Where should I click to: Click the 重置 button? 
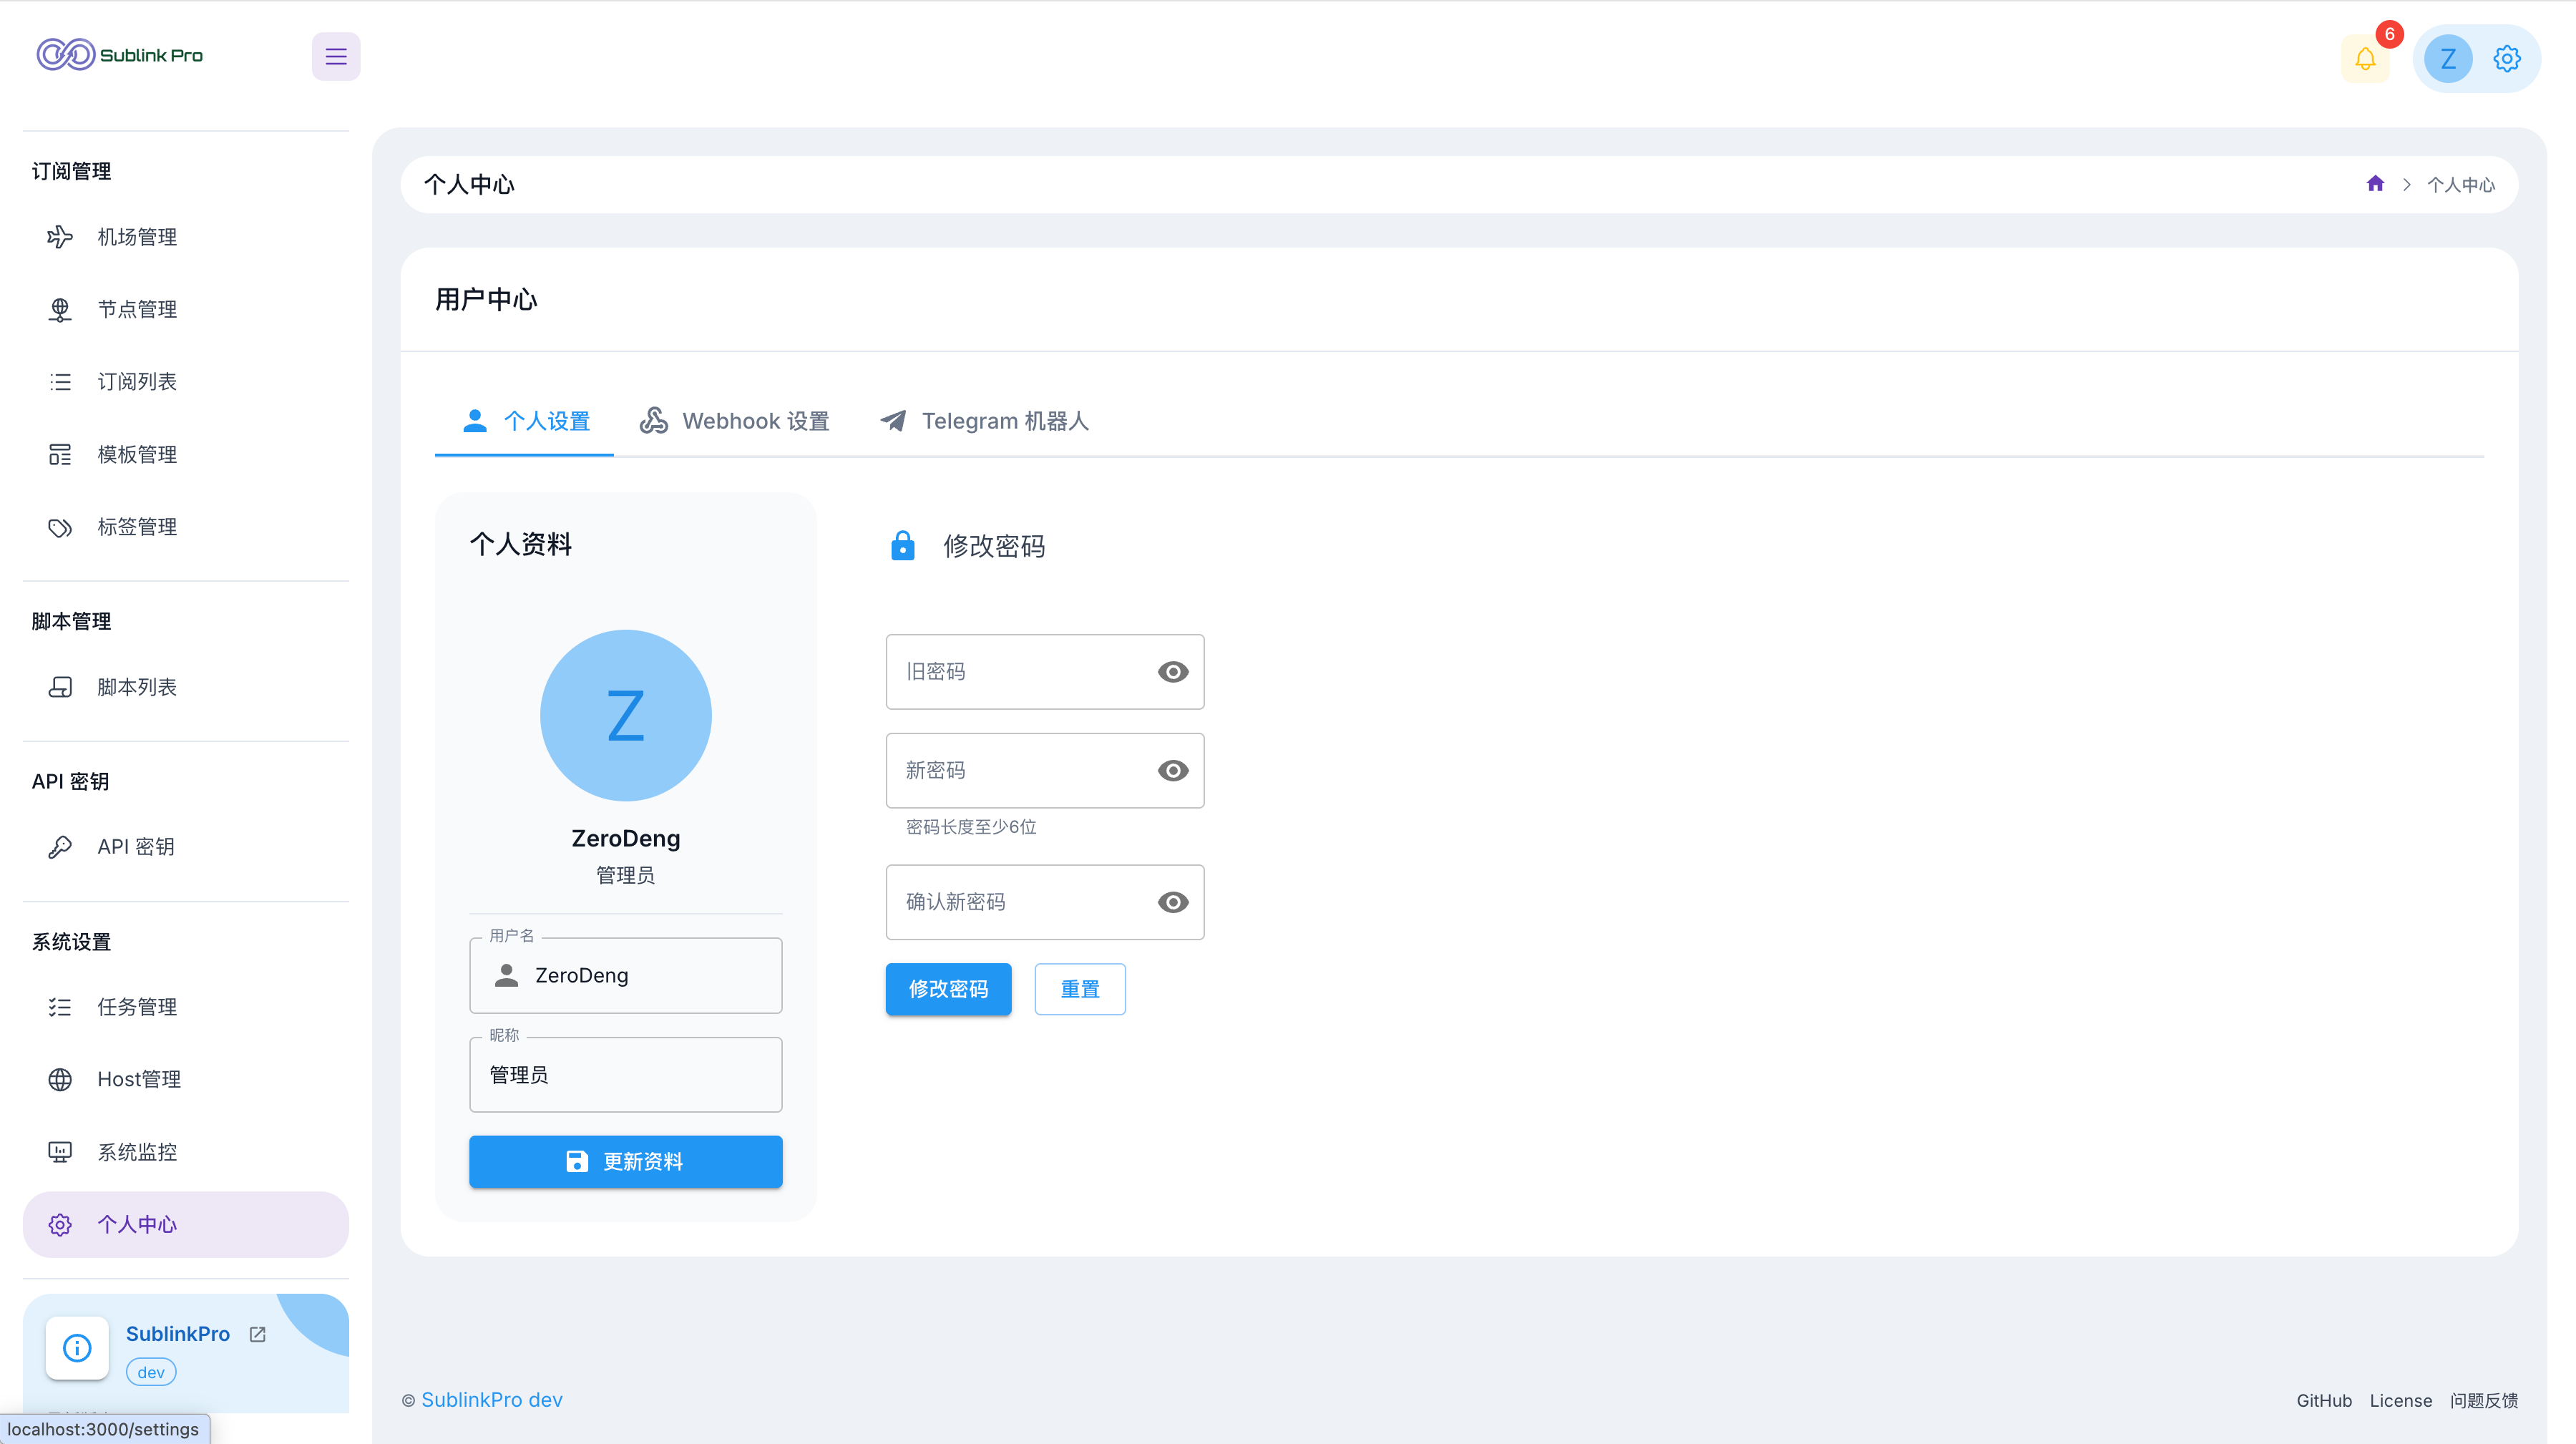pos(1080,989)
